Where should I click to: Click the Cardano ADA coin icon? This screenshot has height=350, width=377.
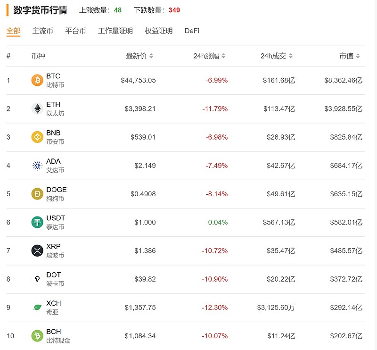(x=37, y=166)
